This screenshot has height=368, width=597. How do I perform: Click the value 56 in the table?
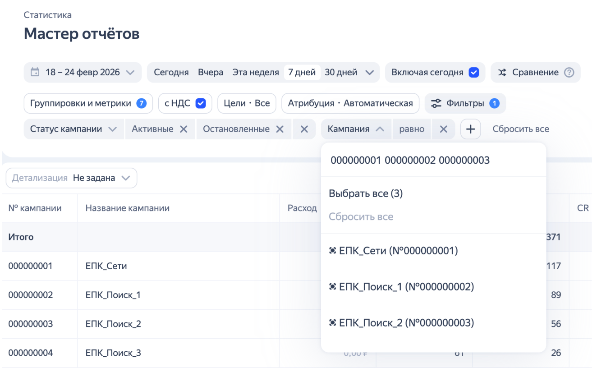pos(556,324)
